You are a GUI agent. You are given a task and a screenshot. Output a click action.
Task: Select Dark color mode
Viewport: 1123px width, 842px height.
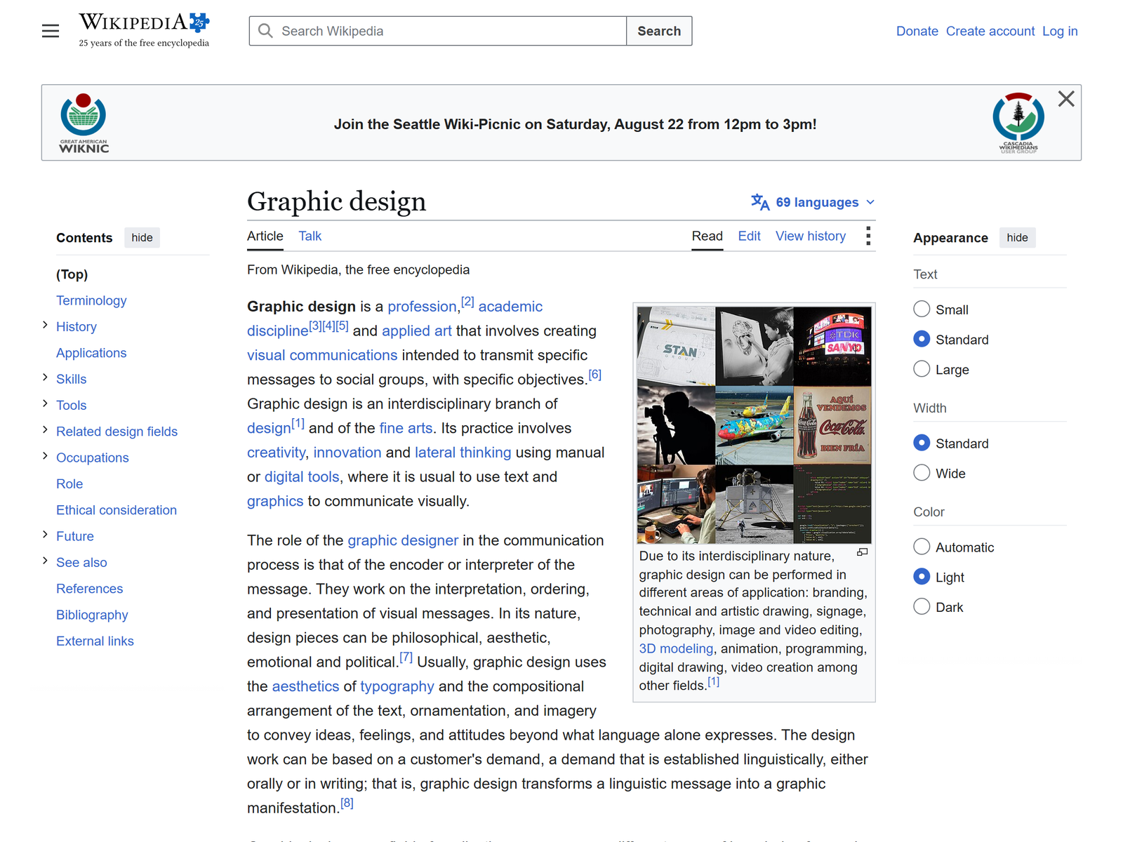pos(922,607)
